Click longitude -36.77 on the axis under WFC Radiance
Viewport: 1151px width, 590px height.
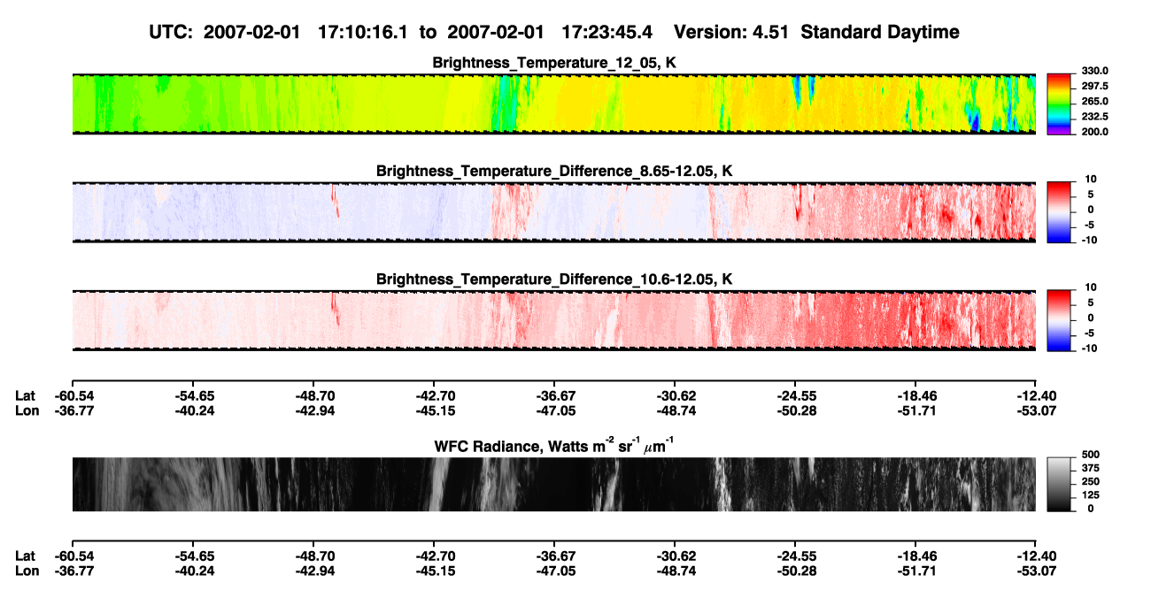click(73, 571)
